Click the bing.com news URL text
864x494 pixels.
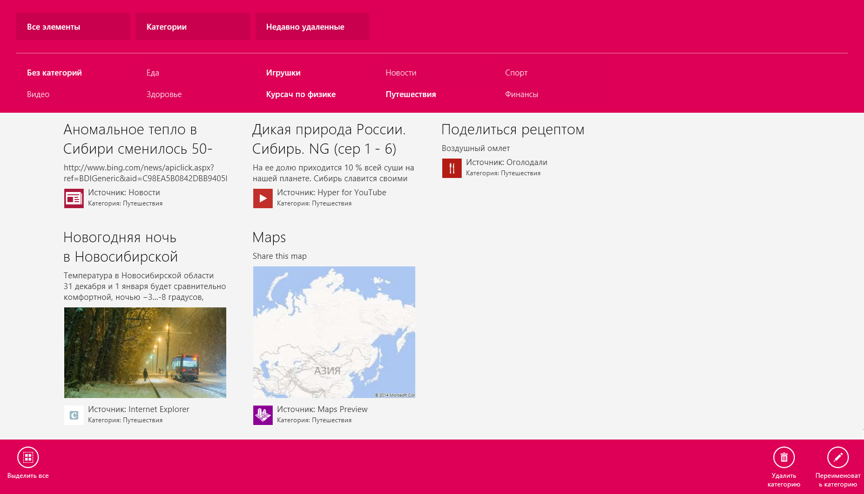coord(145,173)
